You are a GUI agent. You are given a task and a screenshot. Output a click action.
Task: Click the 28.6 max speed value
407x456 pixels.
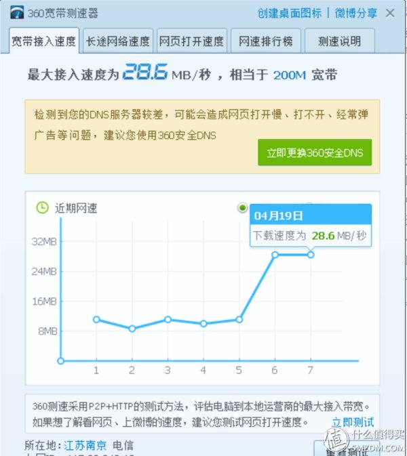[145, 72]
